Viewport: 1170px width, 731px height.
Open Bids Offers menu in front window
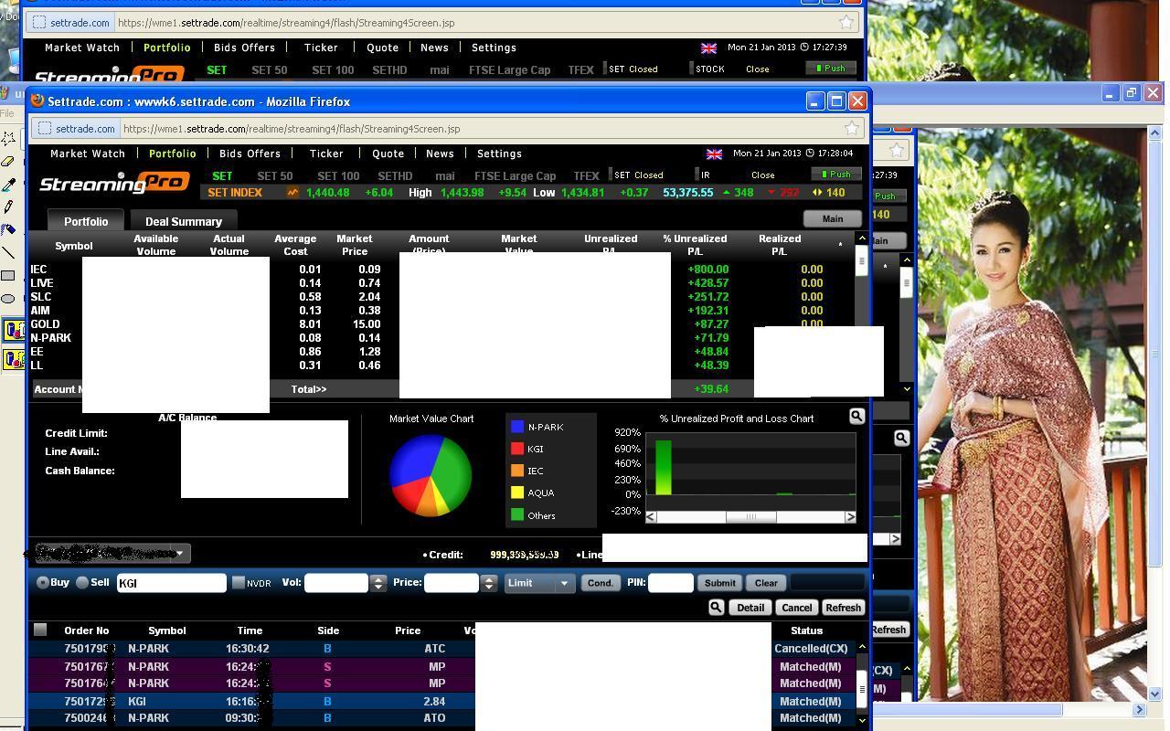[250, 154]
